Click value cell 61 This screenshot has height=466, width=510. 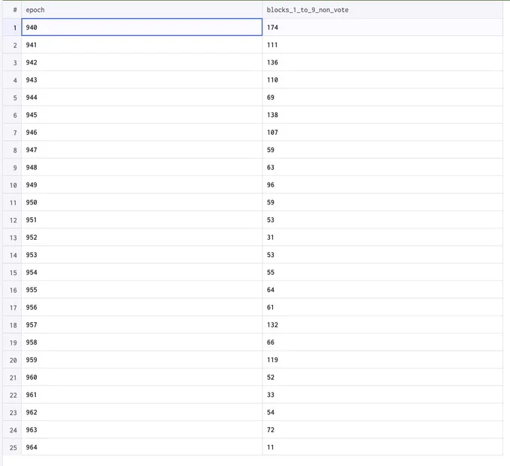point(382,307)
